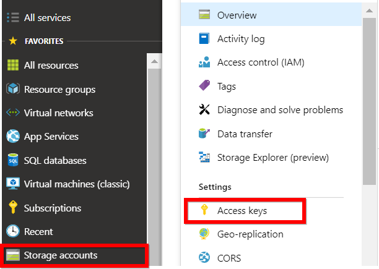Click the Access control (IAM) people icon
Image resolution: width=379 pixels, height=269 pixels.
pos(204,62)
